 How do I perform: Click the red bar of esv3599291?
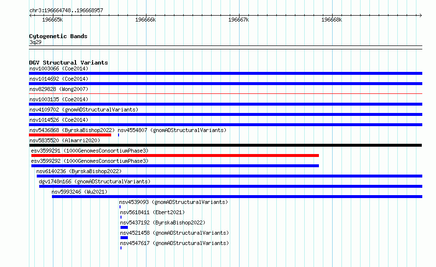175,156
